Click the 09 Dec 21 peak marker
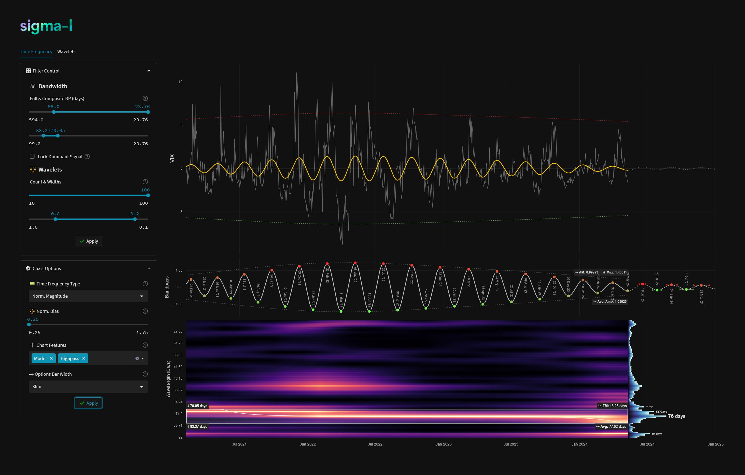745x475 pixels. (299, 266)
